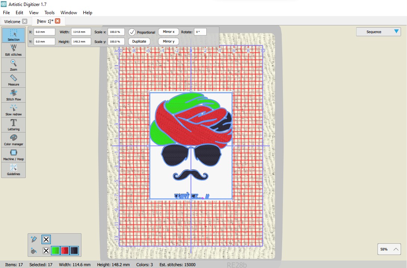Click 'Width: 114.6 mm' in status bar
This screenshot has height=268, width=407.
pos(75,265)
